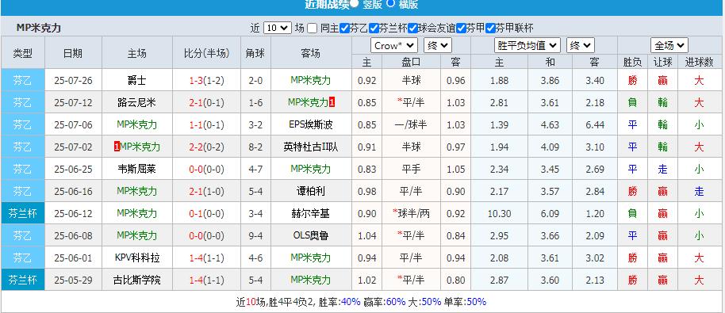
Task: Click the 1-3(1-2) score on 25-07-26
Action: click(206, 80)
